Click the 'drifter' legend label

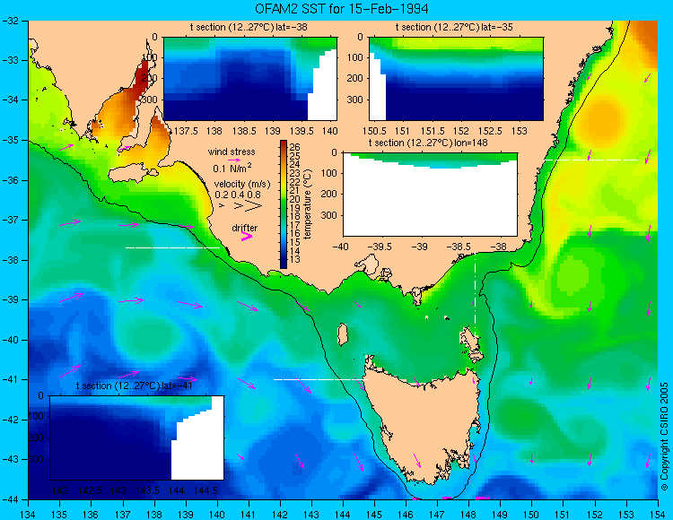245,228
